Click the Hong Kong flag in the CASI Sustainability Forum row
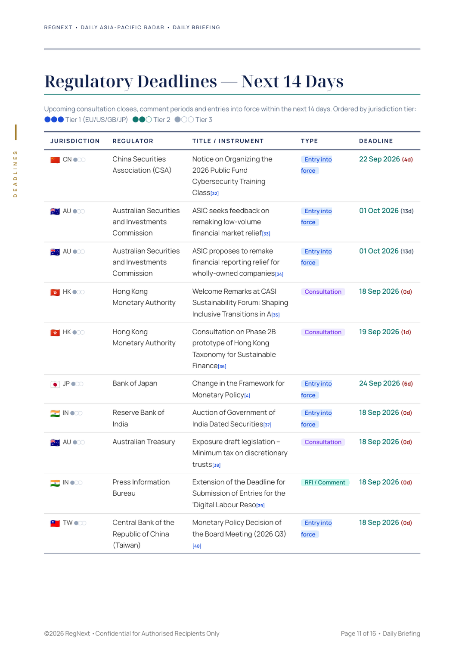 55,292
